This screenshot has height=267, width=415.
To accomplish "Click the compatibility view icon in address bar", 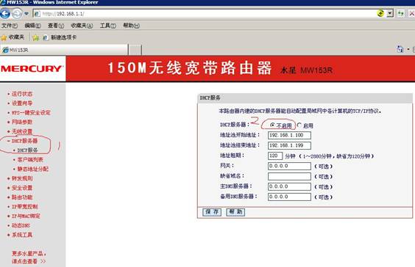I will (x=380, y=13).
